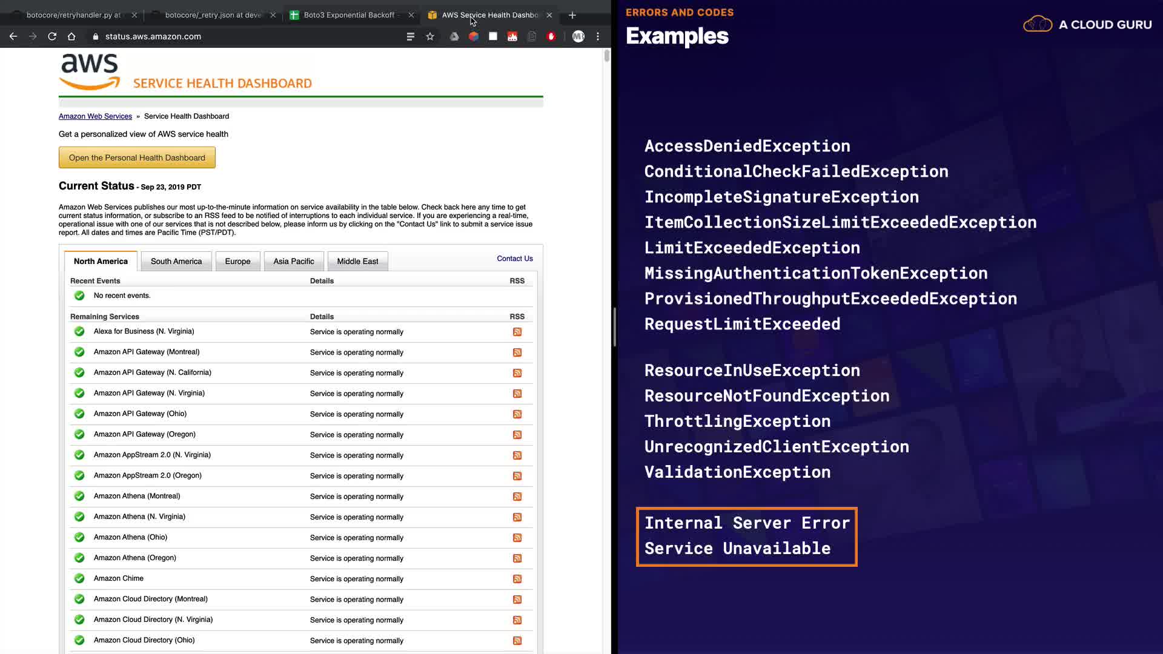Click the browser reload icon
The image size is (1163, 654).
point(52,36)
